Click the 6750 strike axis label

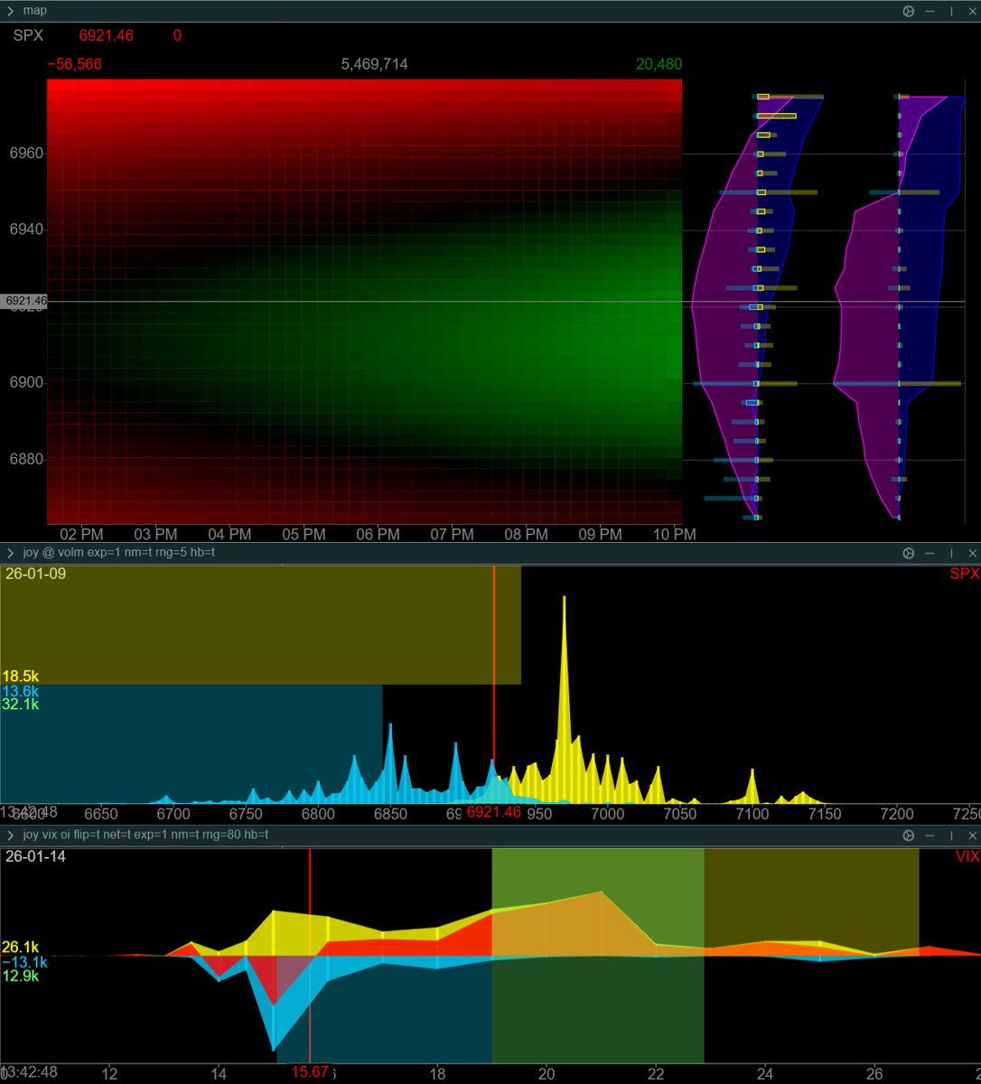point(245,813)
